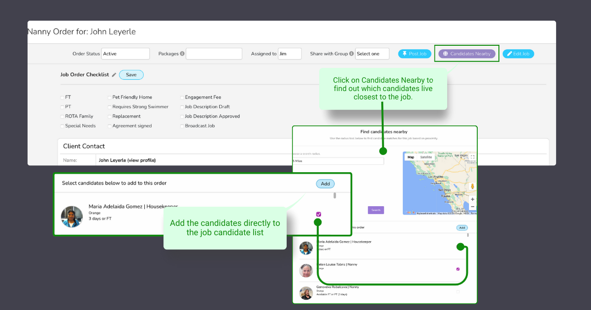Screen dimensions: 591x310
Task: Expand the Share with Group selector
Action: (x=372, y=54)
